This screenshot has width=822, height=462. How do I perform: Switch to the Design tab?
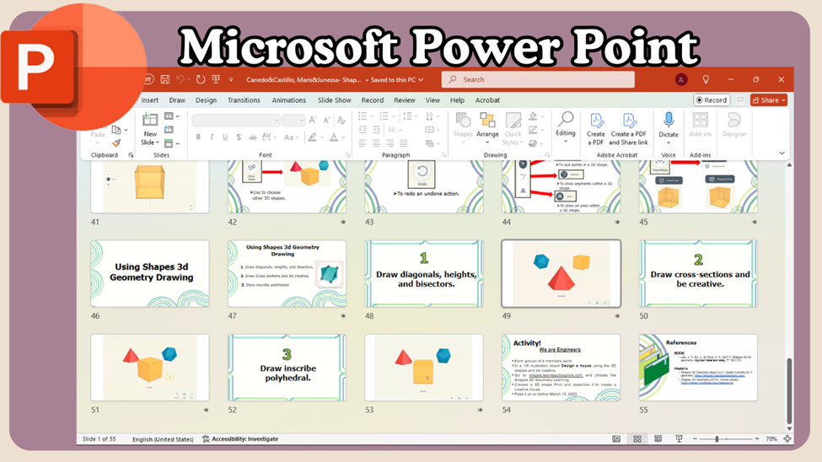[x=206, y=100]
